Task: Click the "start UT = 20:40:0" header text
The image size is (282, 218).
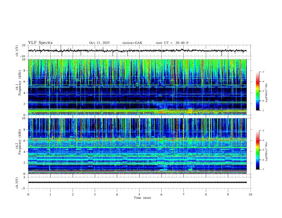Action: click(172, 43)
